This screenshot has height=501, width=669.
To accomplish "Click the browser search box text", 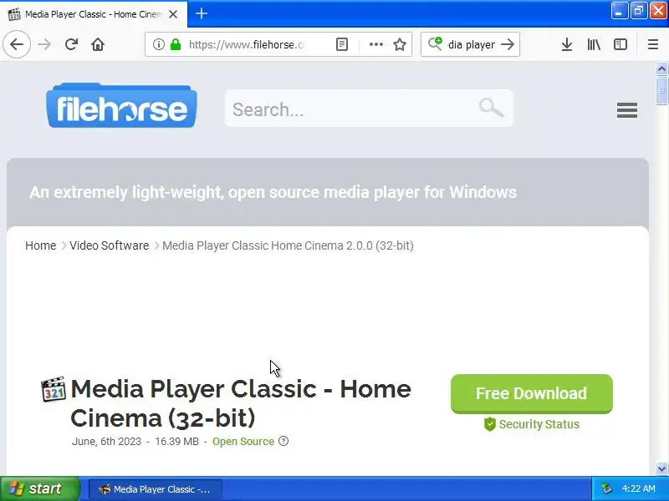I will [471, 44].
